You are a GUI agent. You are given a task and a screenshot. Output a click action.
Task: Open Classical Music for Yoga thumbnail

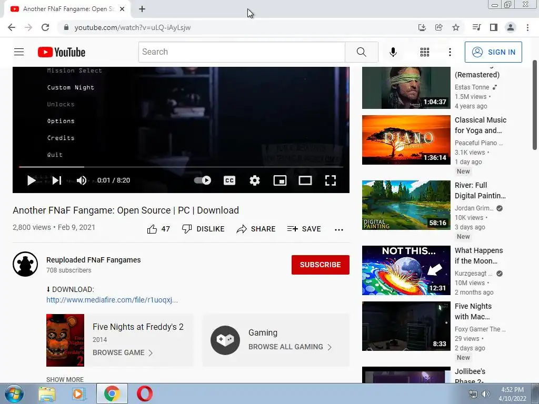(406, 140)
